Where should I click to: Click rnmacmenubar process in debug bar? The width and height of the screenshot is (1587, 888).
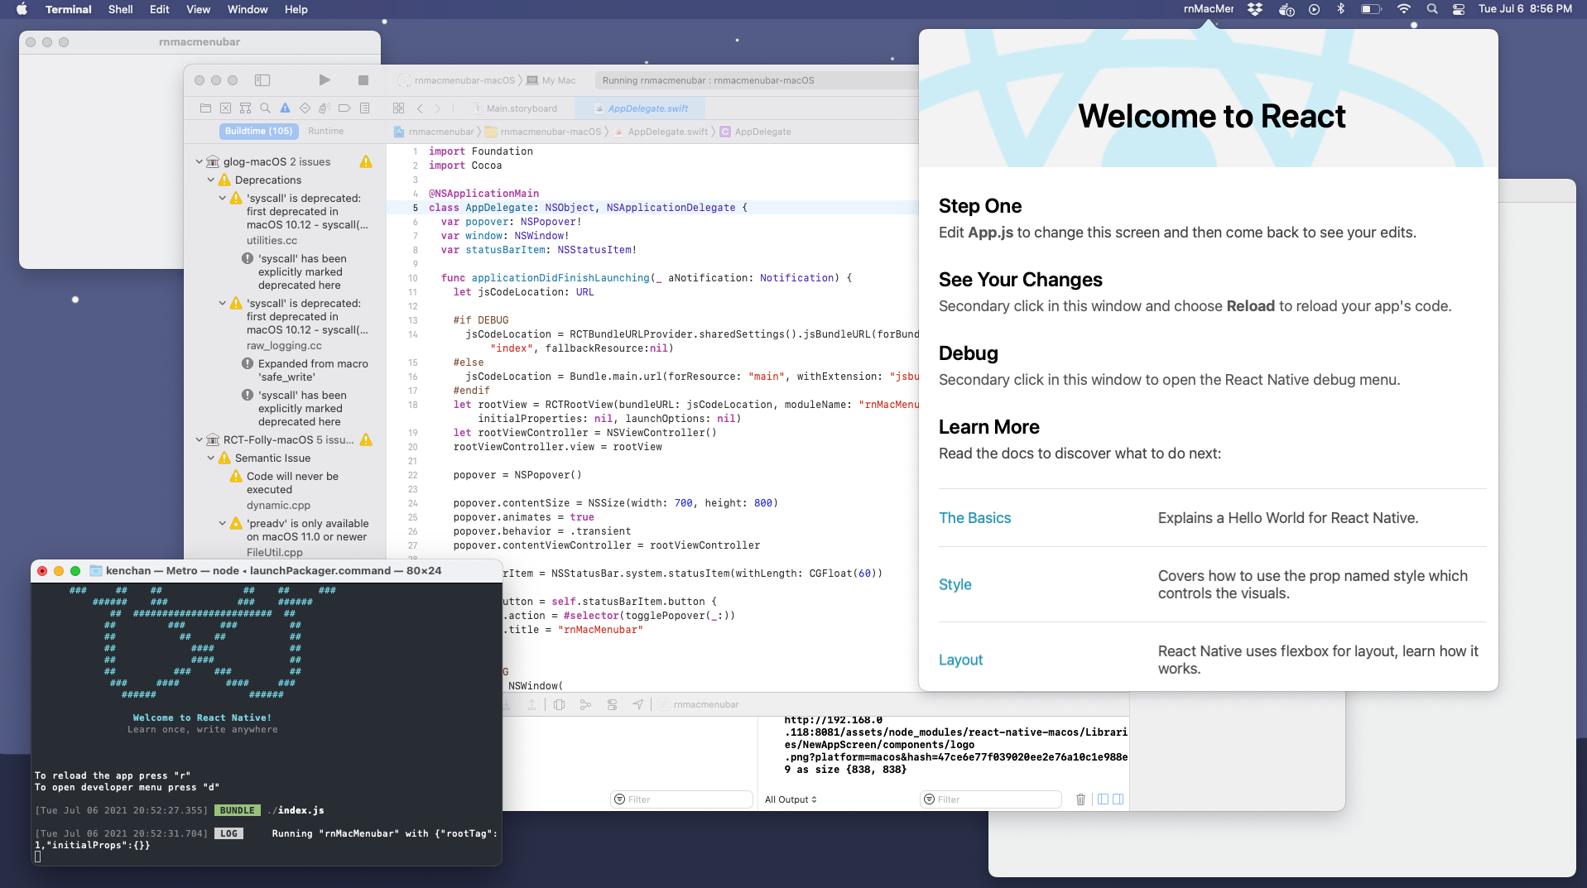coord(699,705)
